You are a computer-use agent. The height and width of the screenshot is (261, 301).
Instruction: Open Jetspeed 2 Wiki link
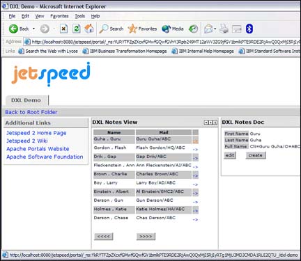coord(27,141)
